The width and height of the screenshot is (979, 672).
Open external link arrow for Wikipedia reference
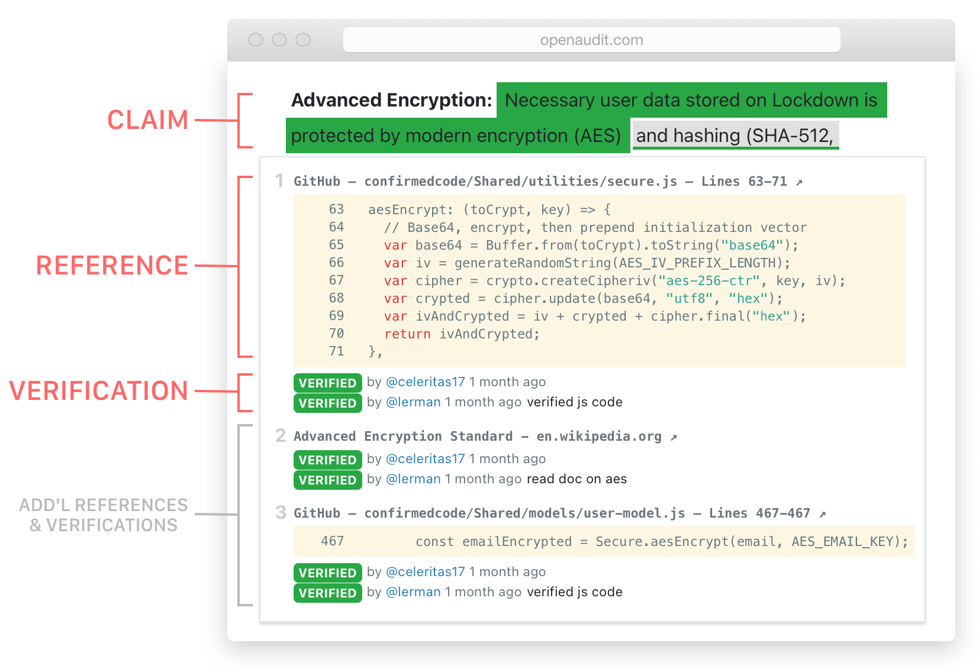[x=674, y=437]
